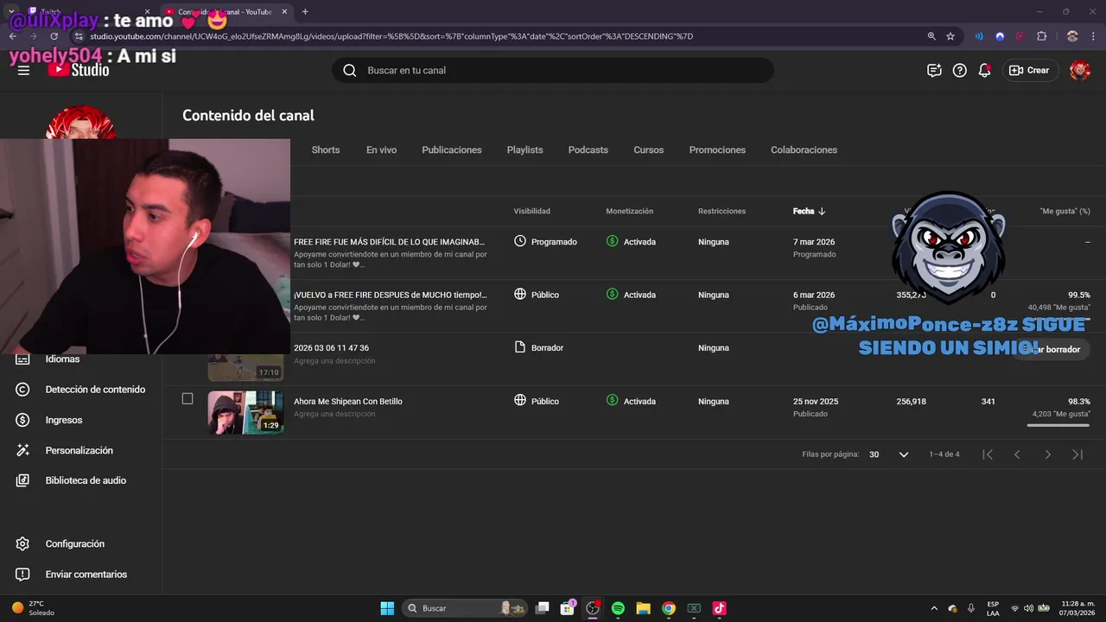Click the Windows Start button
This screenshot has width=1106, height=622.
(387, 608)
